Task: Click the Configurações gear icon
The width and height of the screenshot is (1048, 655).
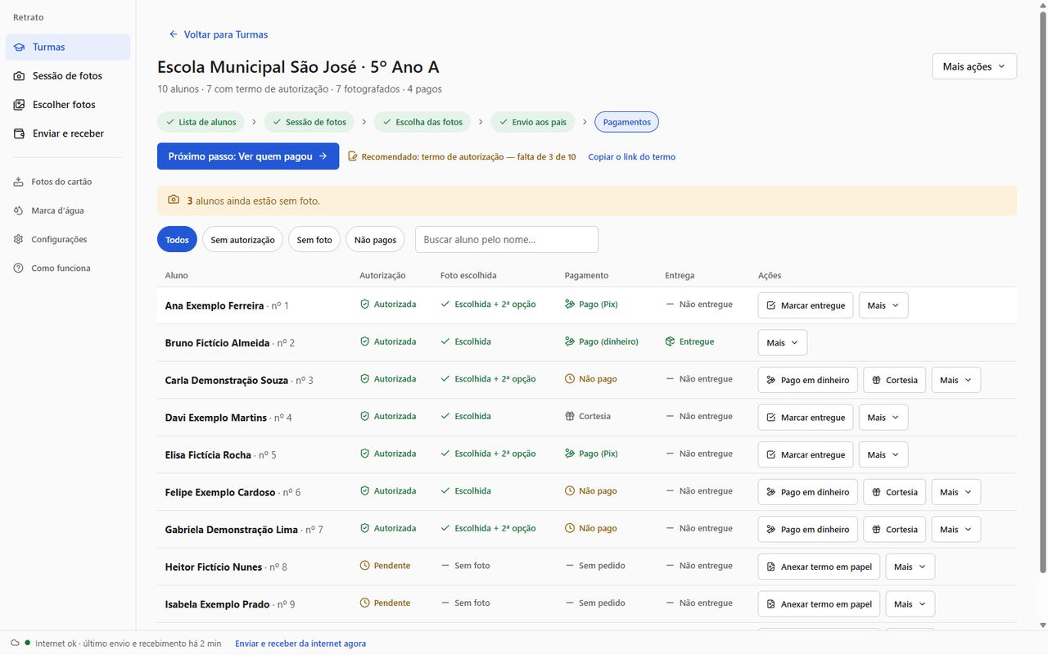Action: [18, 239]
